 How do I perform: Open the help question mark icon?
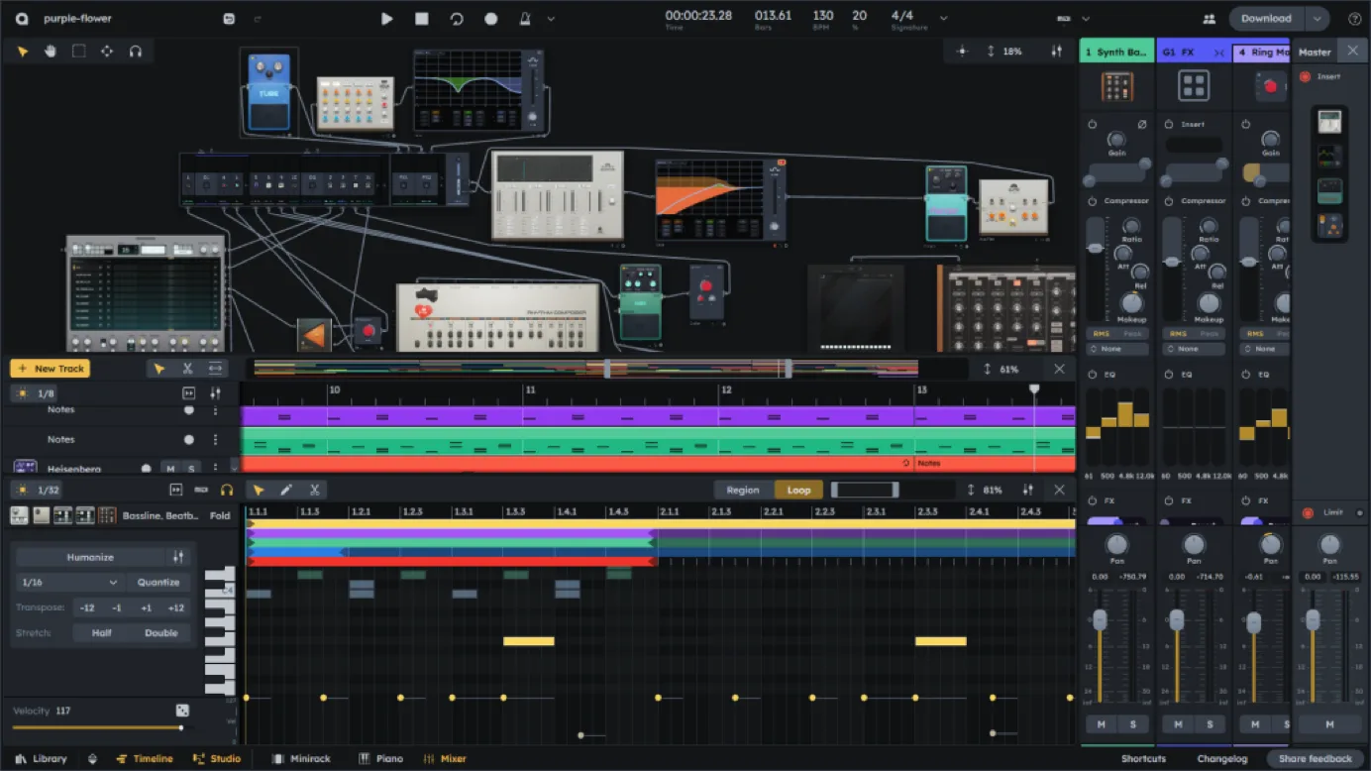[1354, 18]
